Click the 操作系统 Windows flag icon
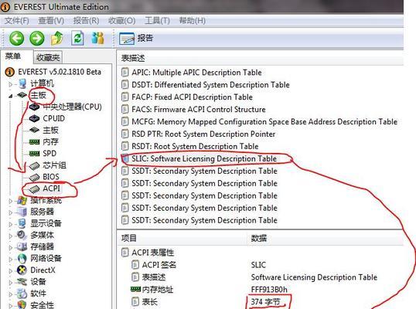Image resolution: width=416 pixels, height=309 pixels. pyautogui.click(x=22, y=200)
